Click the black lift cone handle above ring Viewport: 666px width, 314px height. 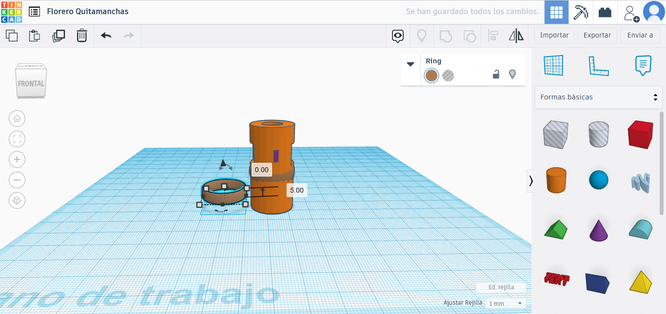(x=223, y=164)
